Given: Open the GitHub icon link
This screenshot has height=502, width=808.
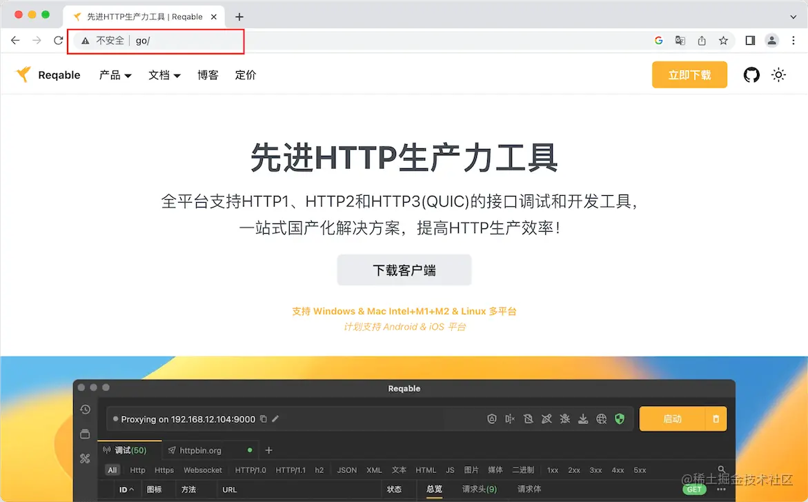Looking at the screenshot, I should pyautogui.click(x=751, y=74).
